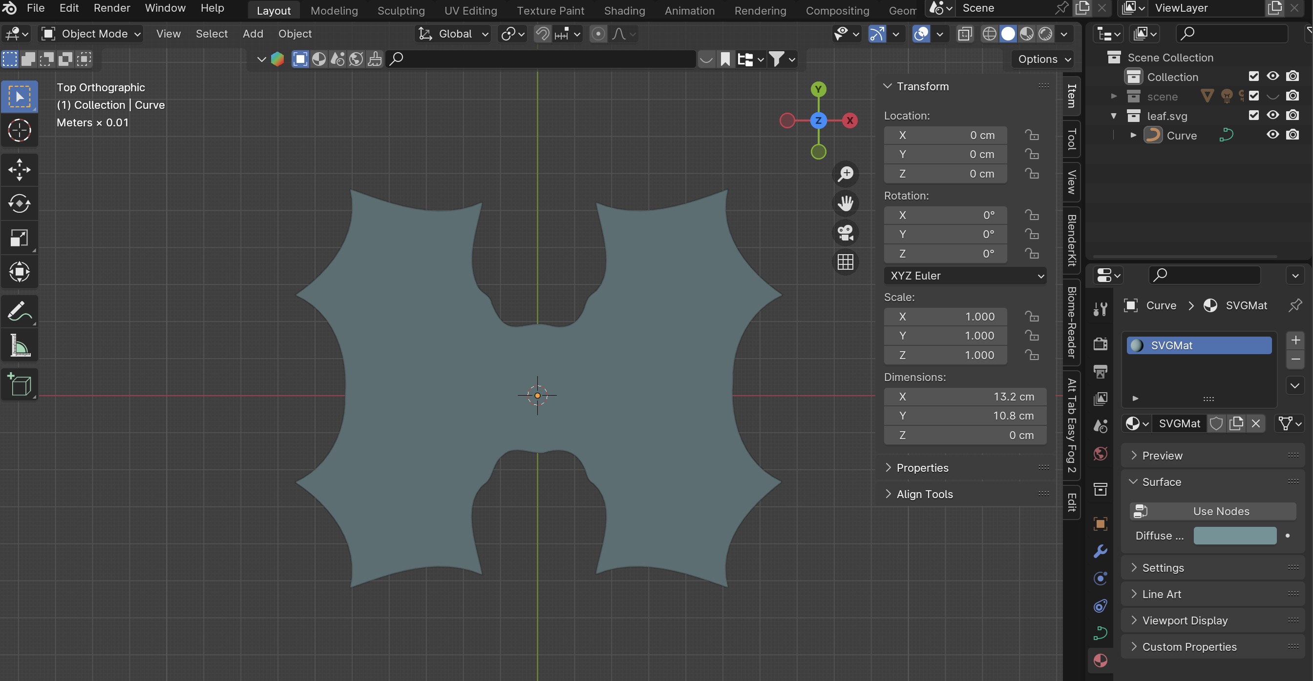Open the Render properties tab icon

click(1101, 343)
